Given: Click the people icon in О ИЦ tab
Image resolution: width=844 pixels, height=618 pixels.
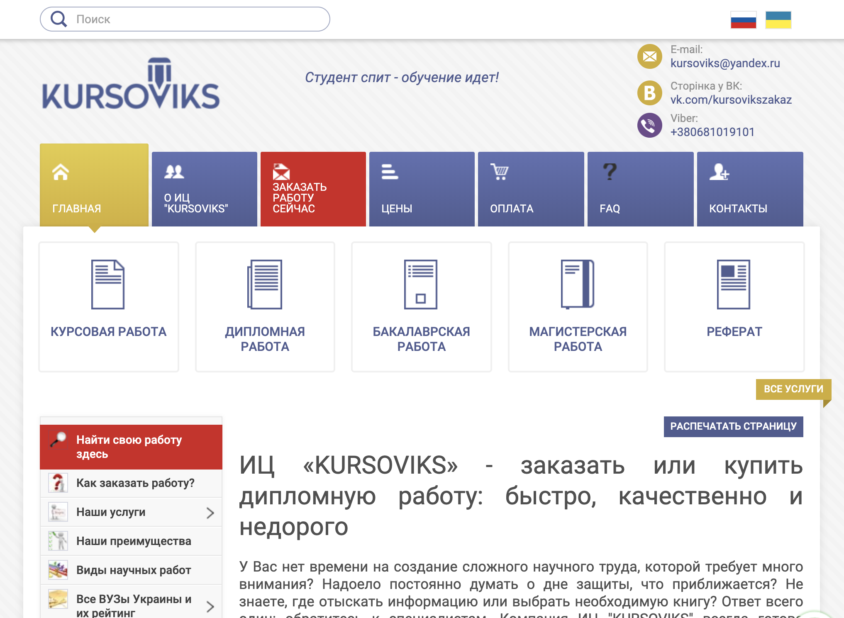Looking at the screenshot, I should (x=174, y=171).
